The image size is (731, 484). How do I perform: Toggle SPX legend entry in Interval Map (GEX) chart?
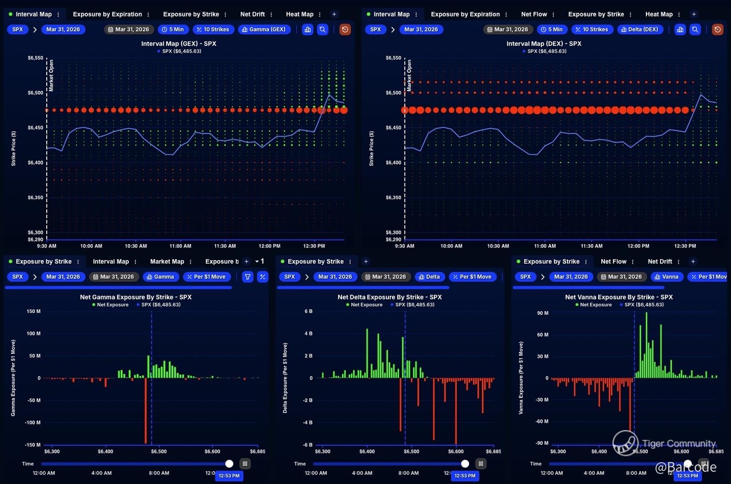tap(179, 51)
